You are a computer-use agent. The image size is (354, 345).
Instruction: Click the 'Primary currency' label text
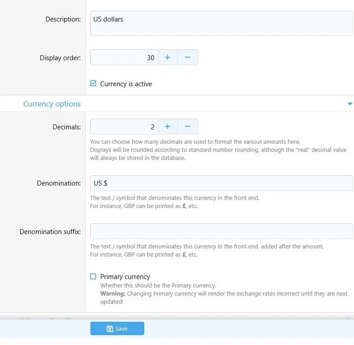(125, 277)
